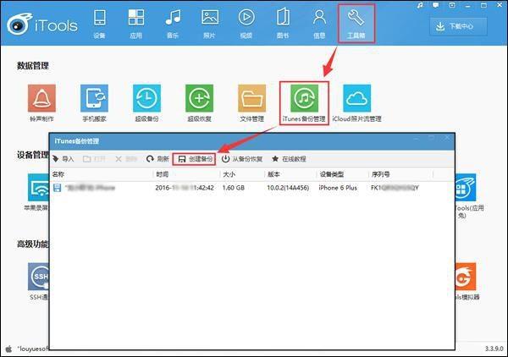This screenshot has width=508, height=357.
Task: Click 导入 (Import) in the backup dialog toolbar
Action: click(x=63, y=159)
